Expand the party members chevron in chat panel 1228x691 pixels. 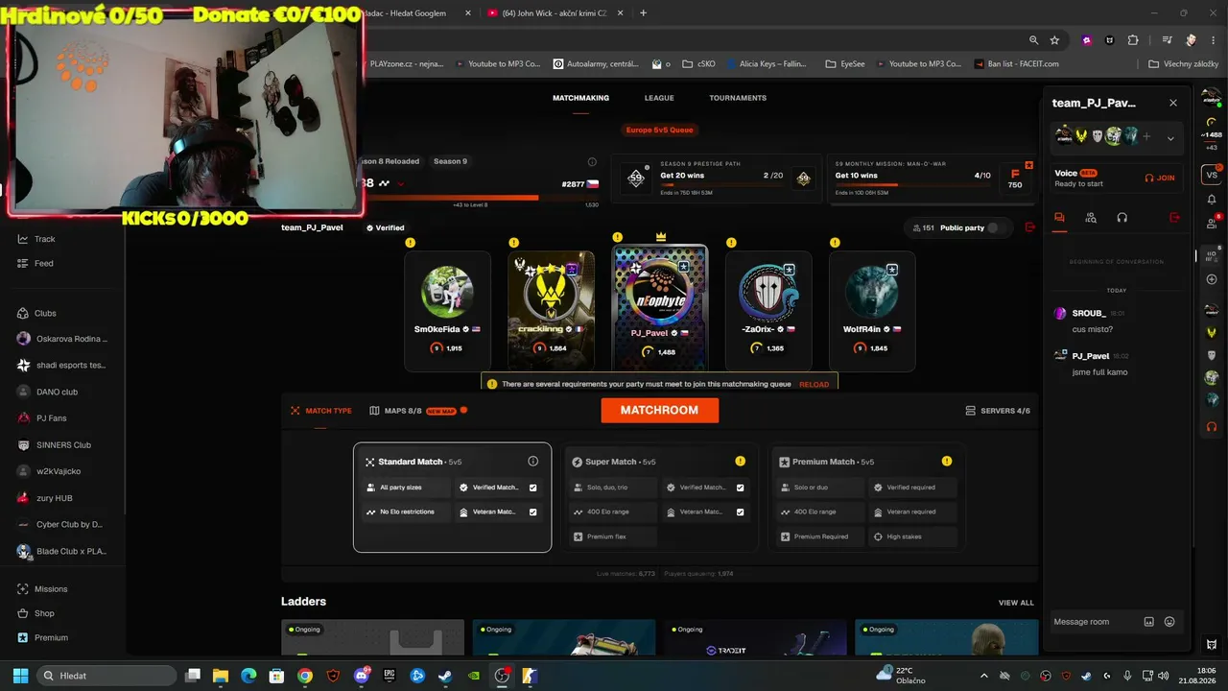1170,138
